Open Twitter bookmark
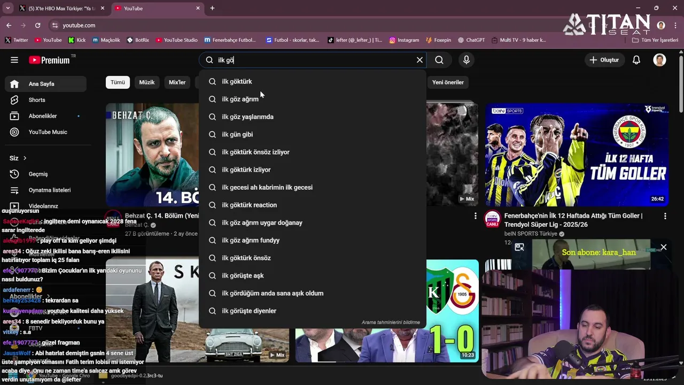The width and height of the screenshot is (684, 385). tap(17, 40)
